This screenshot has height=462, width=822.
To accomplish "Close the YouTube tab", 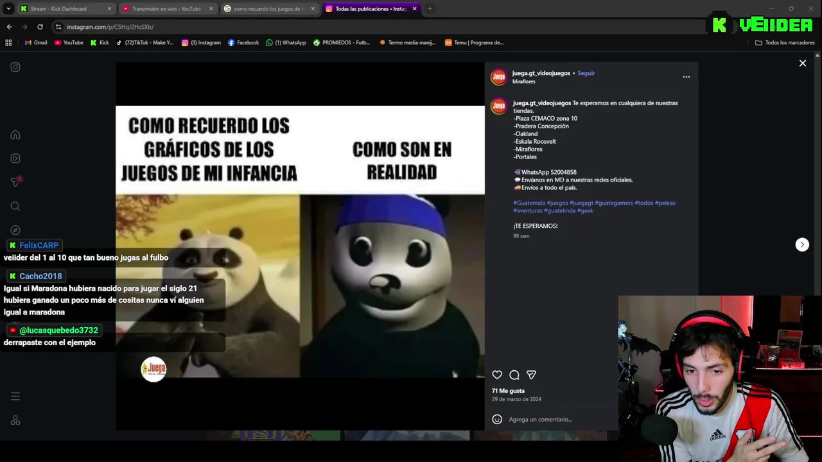I will [211, 8].
